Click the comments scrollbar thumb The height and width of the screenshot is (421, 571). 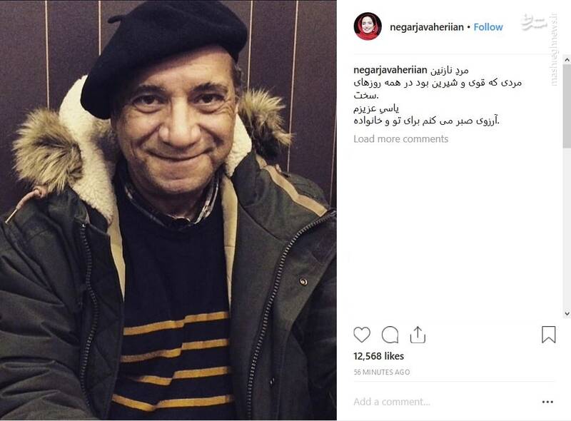click(x=567, y=106)
